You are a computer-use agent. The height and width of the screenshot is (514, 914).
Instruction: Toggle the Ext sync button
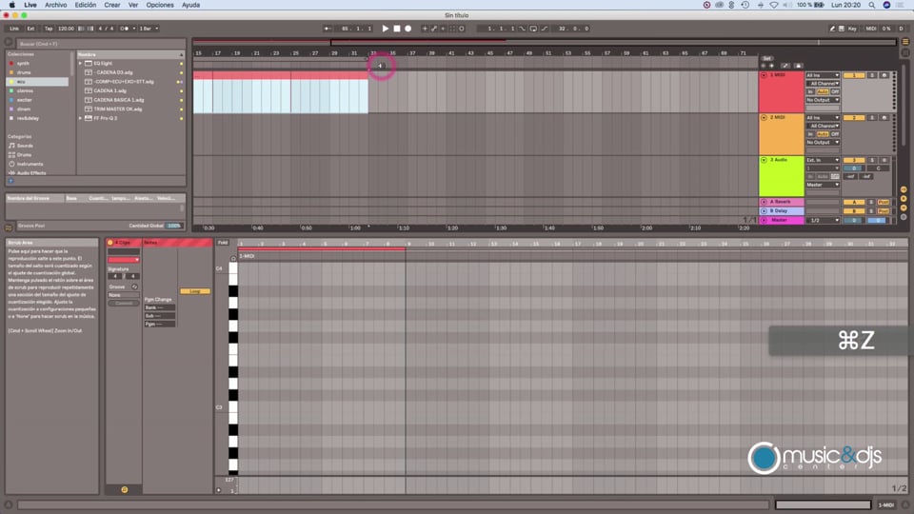pos(30,28)
